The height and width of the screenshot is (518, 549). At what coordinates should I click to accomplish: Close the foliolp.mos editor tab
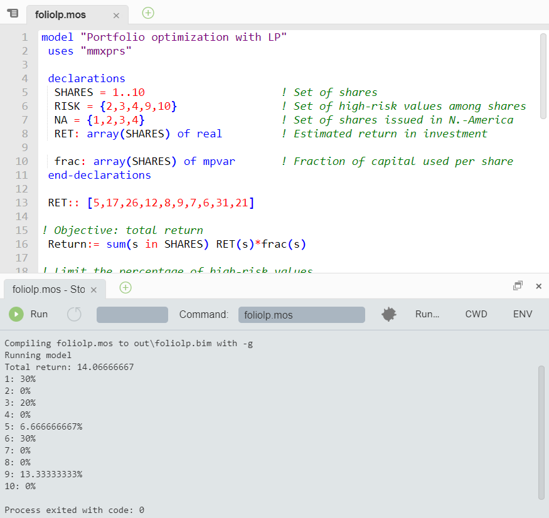(116, 16)
